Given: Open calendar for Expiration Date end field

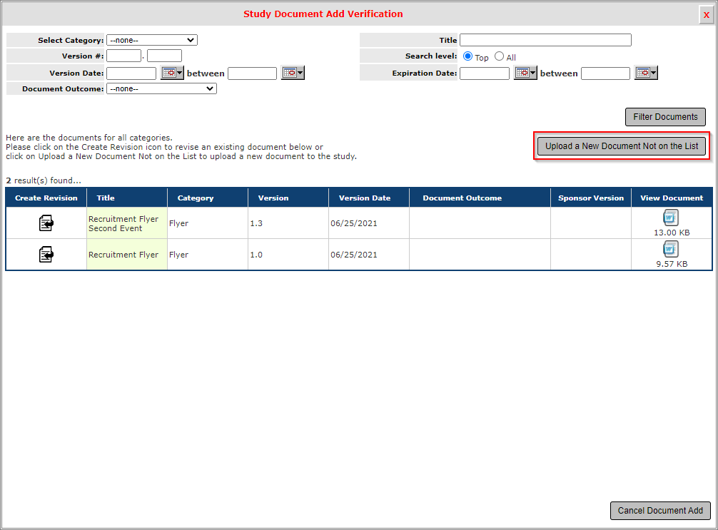Looking at the screenshot, I should 646,73.
